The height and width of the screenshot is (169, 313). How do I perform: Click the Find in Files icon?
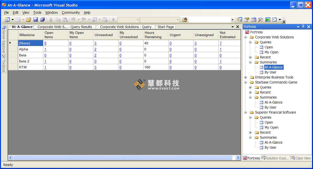(x=185, y=20)
